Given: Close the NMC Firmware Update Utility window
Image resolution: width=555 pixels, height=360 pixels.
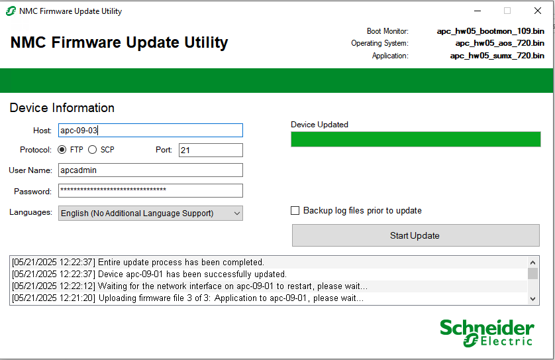Looking at the screenshot, I should 538,11.
